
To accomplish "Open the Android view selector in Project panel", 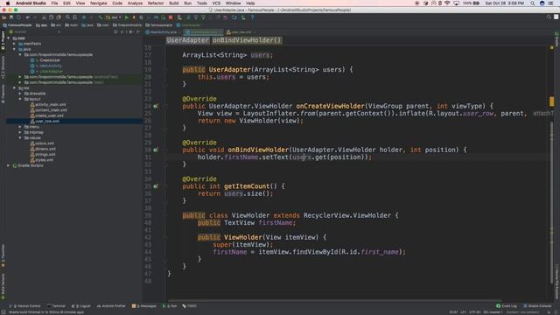I will coord(35,31).
